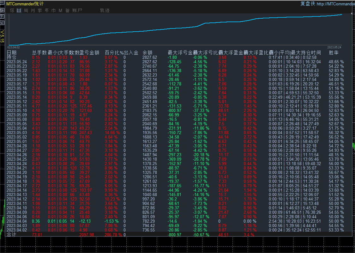Open the '年' yearly statistics tab

[x=47, y=10]
